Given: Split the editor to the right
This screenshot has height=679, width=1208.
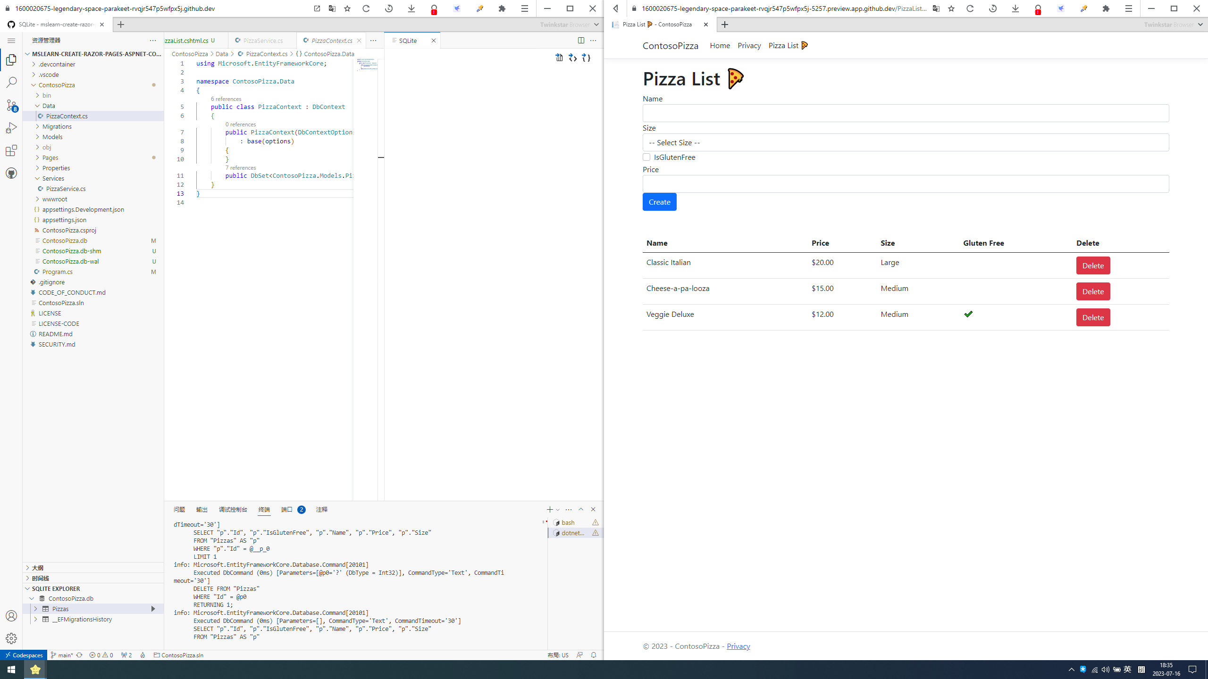Looking at the screenshot, I should (581, 41).
